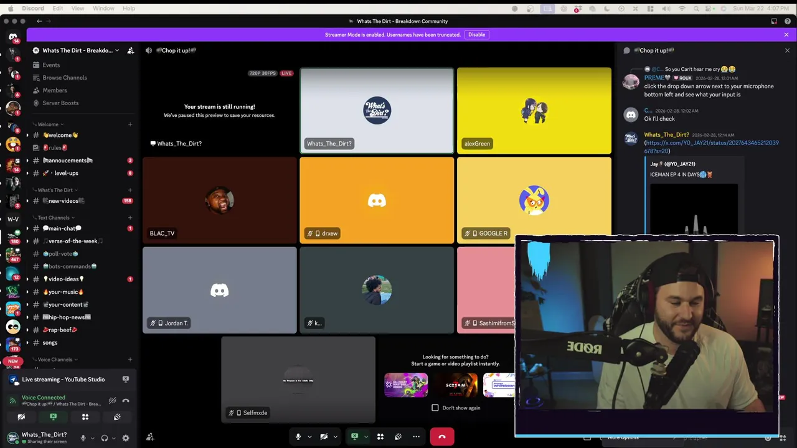Image resolution: width=797 pixels, height=448 pixels.
Task: Open the Help menu in menu bar
Action: (x=129, y=9)
